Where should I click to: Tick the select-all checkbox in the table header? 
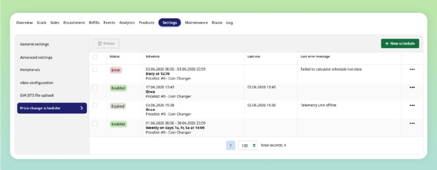point(95,57)
